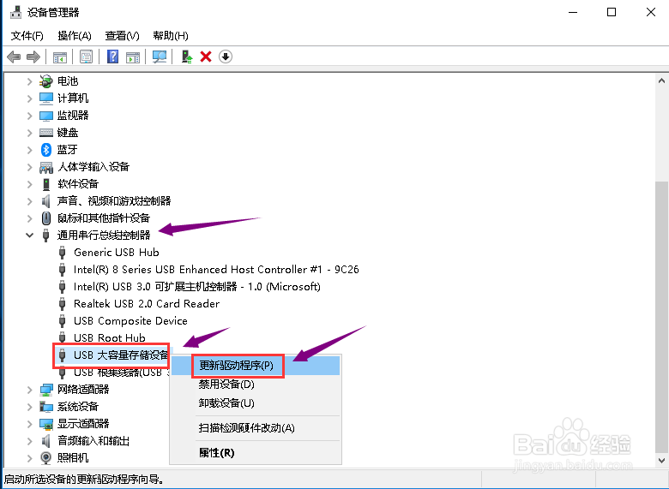Expand the 网络适配器 category
This screenshot has width=669, height=489.
pyautogui.click(x=29, y=390)
